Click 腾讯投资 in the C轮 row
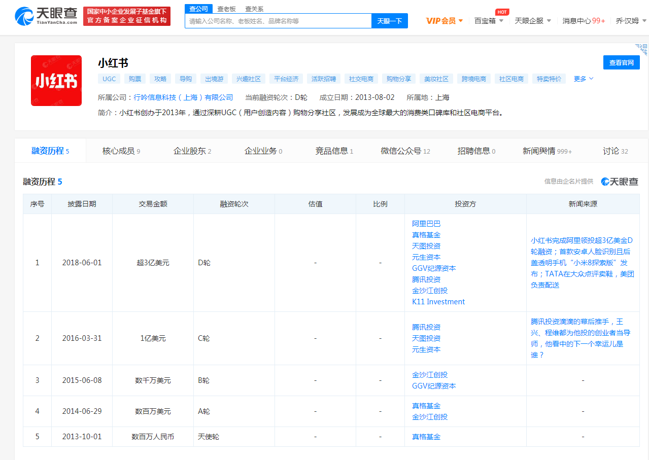This screenshot has width=649, height=460. click(x=426, y=327)
